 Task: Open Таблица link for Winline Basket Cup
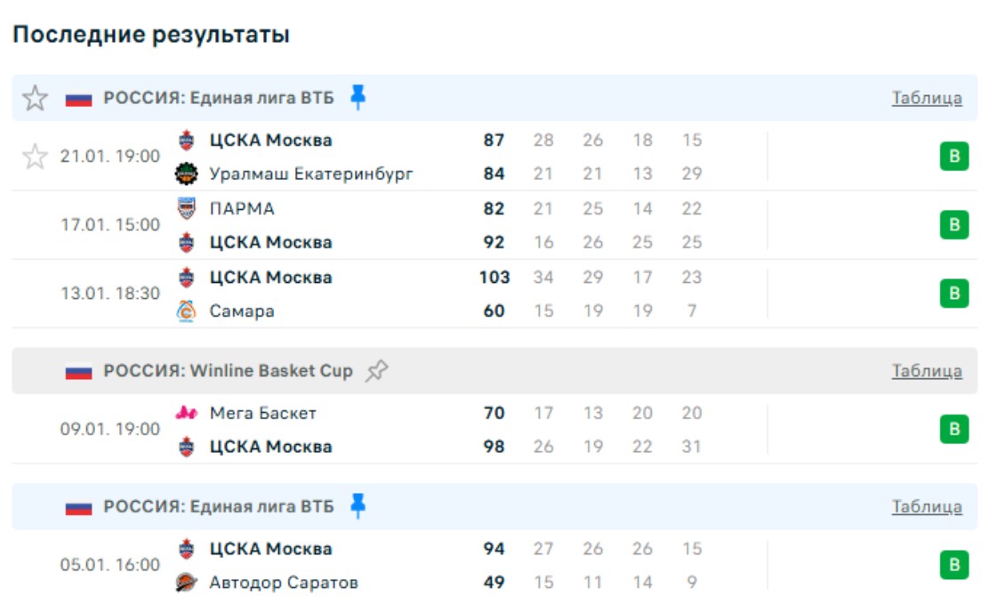[927, 371]
